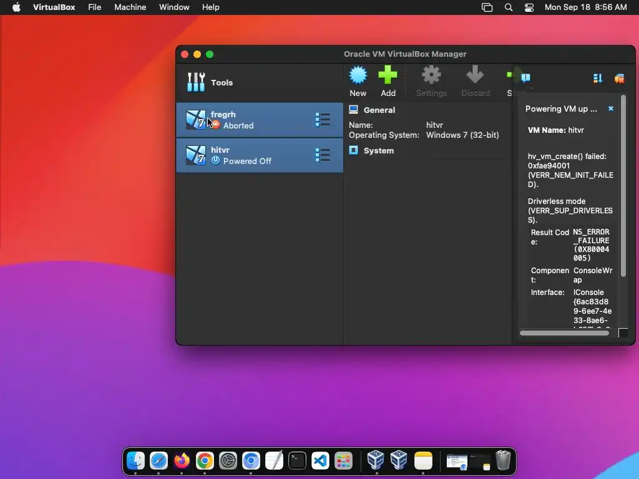639x479 pixels.
Task: Click the NS_ERROR_FAILURE result code value
Action: coord(592,244)
